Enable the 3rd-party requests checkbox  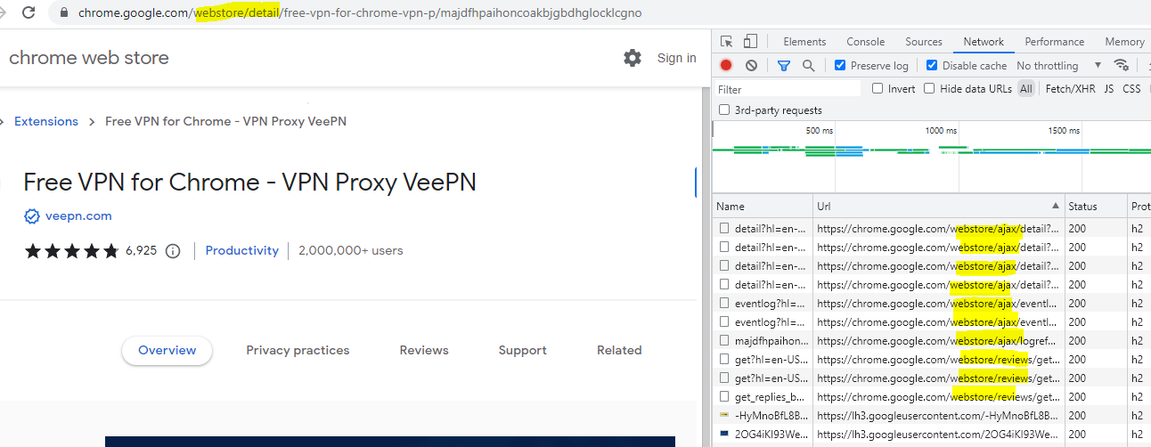724,110
